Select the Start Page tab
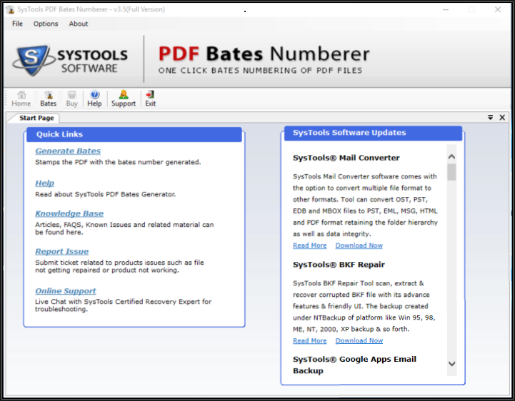 [x=36, y=118]
